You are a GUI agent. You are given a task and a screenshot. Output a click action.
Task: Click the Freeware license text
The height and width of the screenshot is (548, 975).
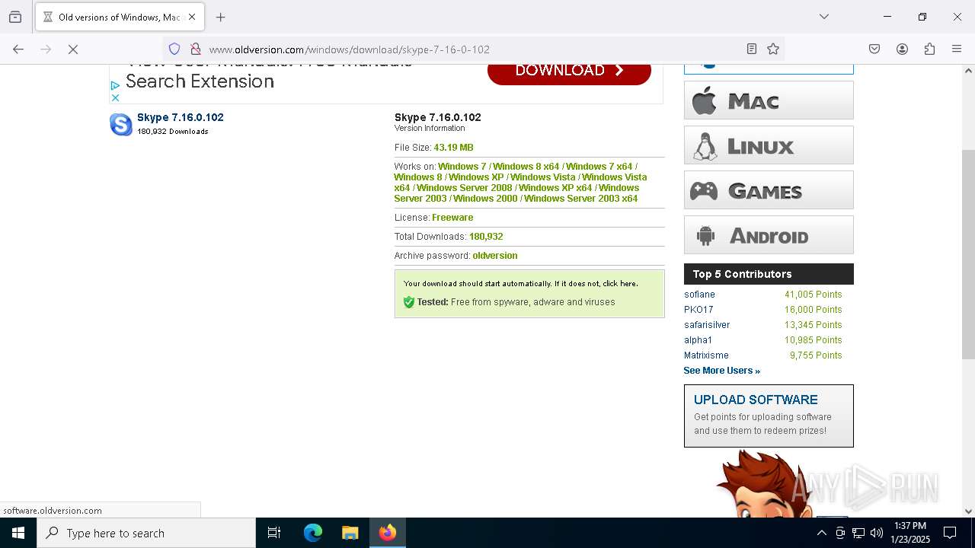(452, 218)
